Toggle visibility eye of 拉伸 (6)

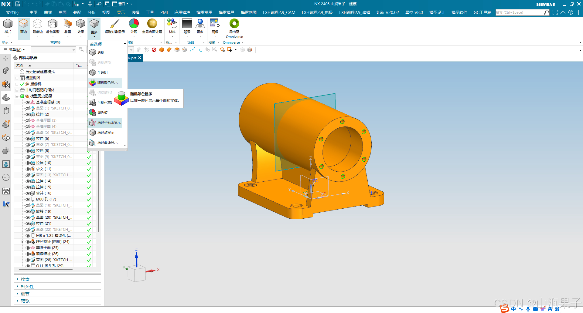click(x=28, y=139)
